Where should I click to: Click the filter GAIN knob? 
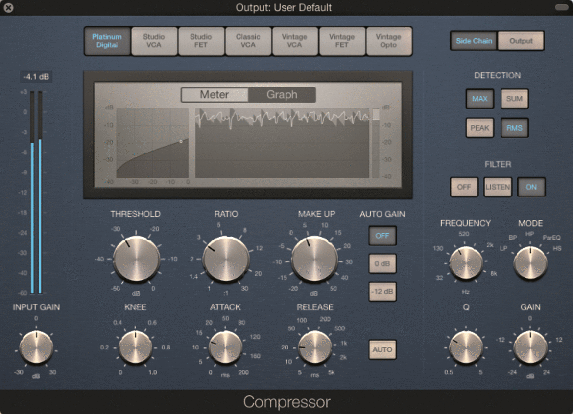530,348
